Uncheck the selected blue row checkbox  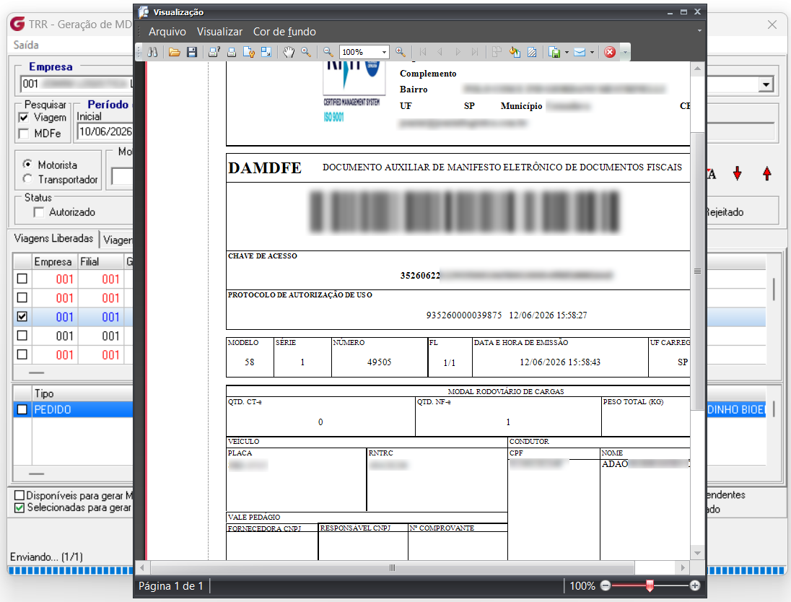(x=22, y=317)
